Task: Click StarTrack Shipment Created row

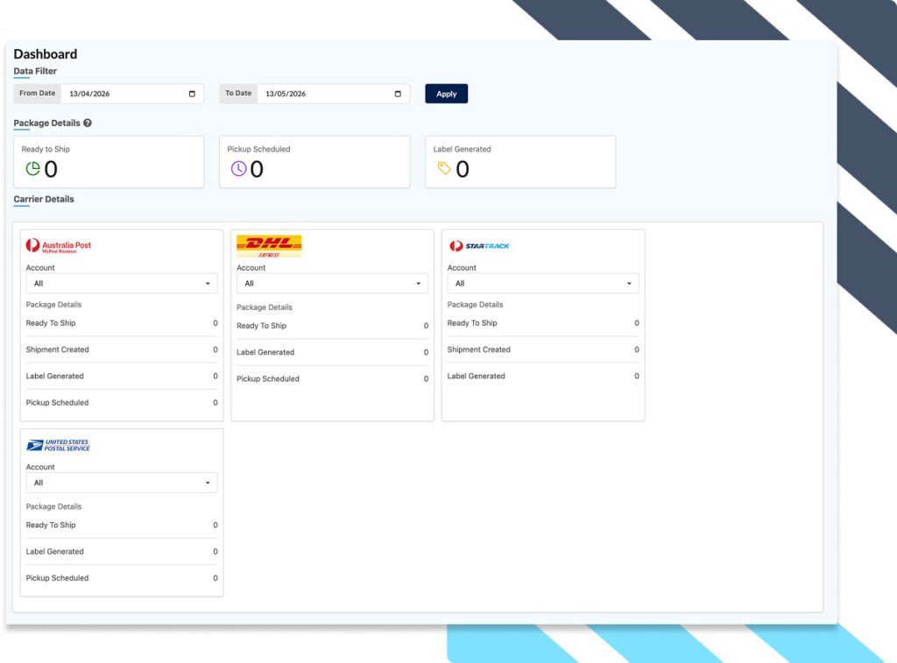Action: coord(543,349)
